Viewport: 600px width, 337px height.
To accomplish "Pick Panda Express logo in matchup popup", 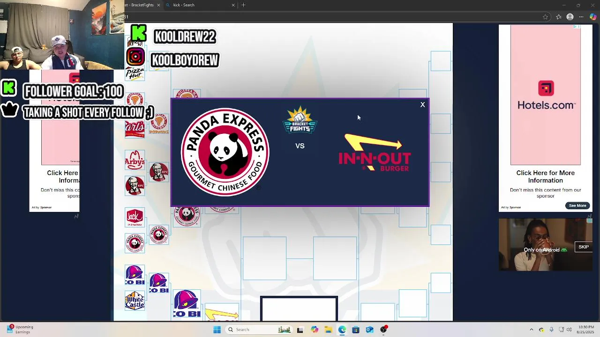I will (x=225, y=152).
